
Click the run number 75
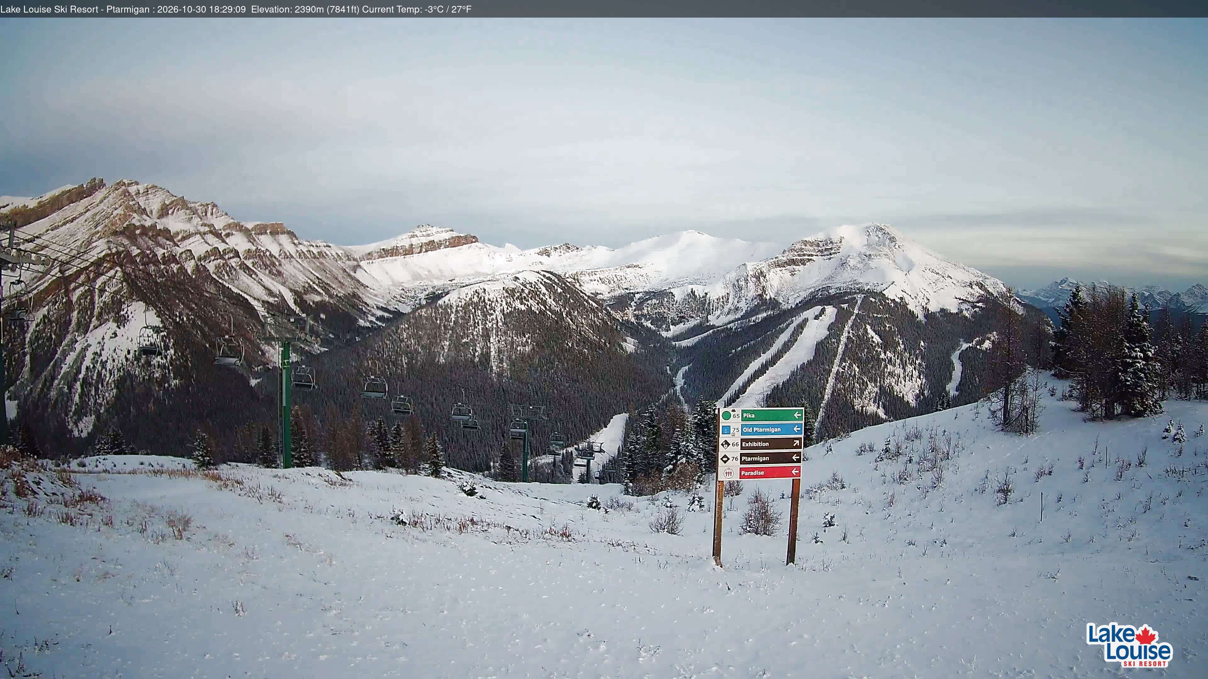point(736,430)
